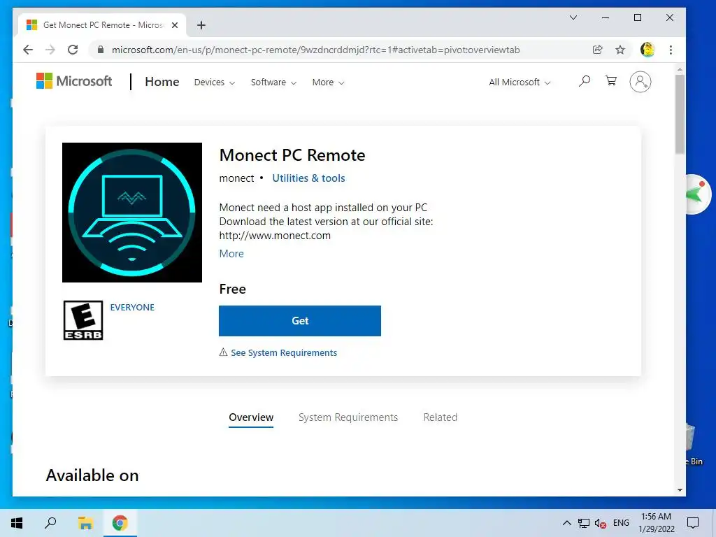Open the Utilities & tools category link
Viewport: 716px width, 537px height.
coord(308,178)
